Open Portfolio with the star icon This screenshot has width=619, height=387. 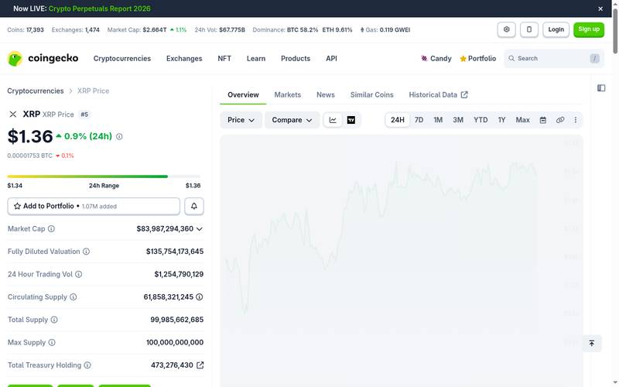click(x=477, y=59)
